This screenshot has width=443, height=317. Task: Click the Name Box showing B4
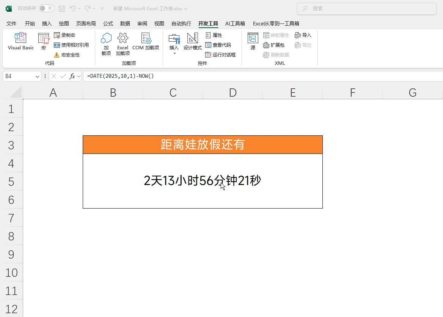point(19,76)
